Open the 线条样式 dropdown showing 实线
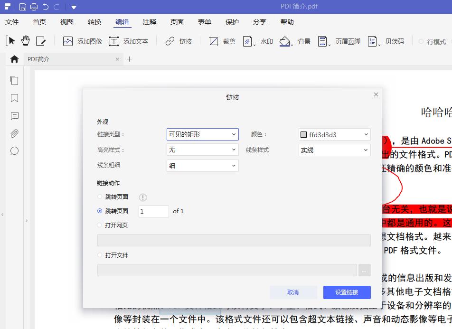This screenshot has width=452, height=329. point(334,150)
